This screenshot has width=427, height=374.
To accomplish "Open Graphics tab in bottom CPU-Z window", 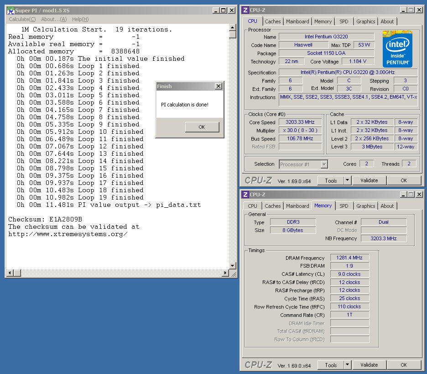I will [365, 206].
